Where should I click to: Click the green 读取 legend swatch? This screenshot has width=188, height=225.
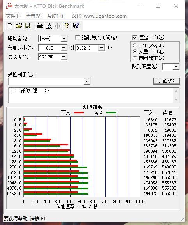pos(112,113)
